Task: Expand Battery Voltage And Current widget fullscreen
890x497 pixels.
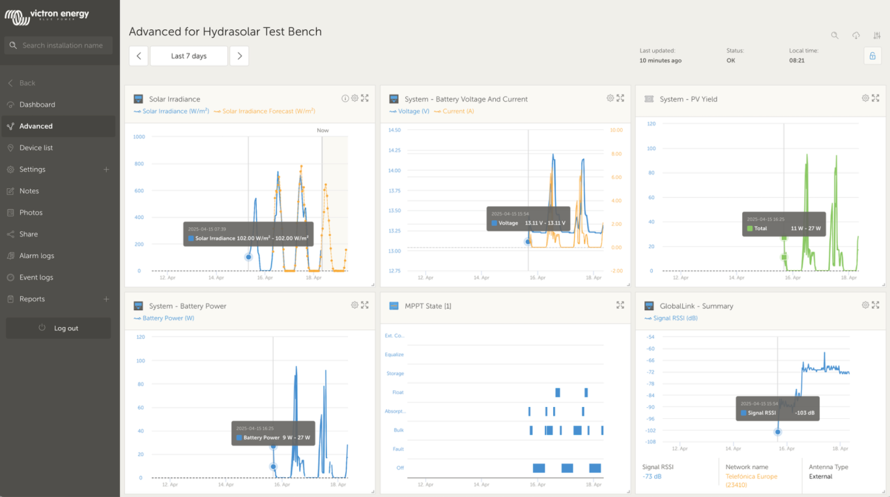Action: 620,98
